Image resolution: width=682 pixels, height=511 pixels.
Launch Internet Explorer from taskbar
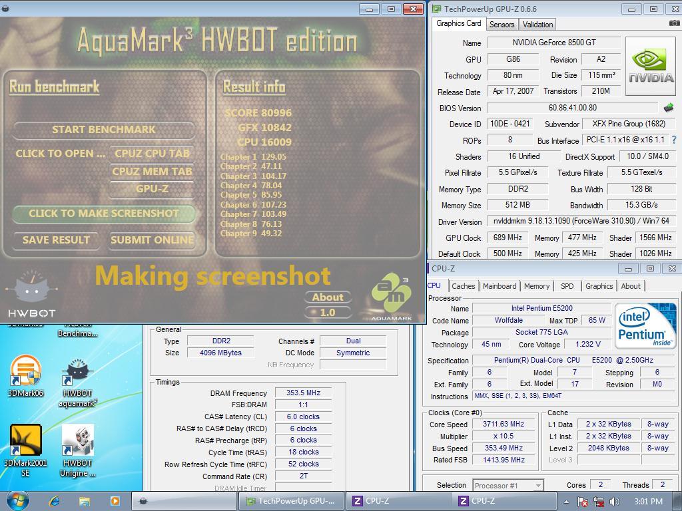55,502
